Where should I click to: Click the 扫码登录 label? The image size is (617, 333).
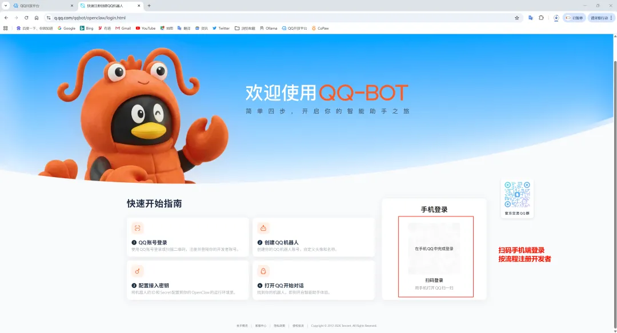coord(434,280)
